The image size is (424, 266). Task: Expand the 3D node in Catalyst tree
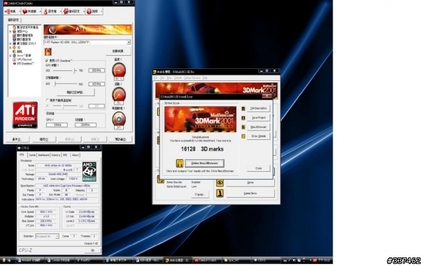point(11,48)
